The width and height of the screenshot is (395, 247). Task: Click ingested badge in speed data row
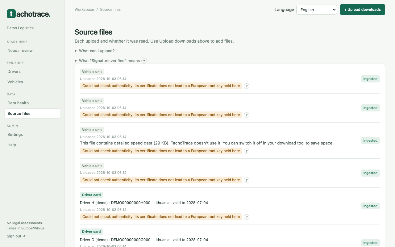[370, 140]
